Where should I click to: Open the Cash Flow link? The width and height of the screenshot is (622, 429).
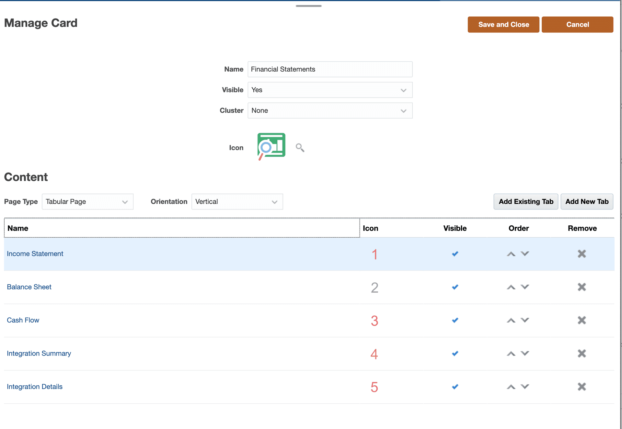coord(23,320)
